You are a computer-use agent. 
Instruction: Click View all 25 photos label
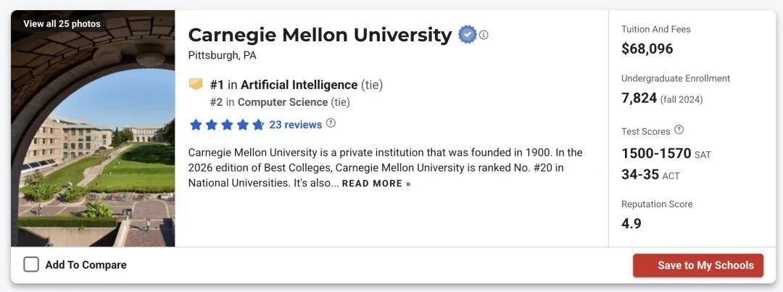point(62,24)
